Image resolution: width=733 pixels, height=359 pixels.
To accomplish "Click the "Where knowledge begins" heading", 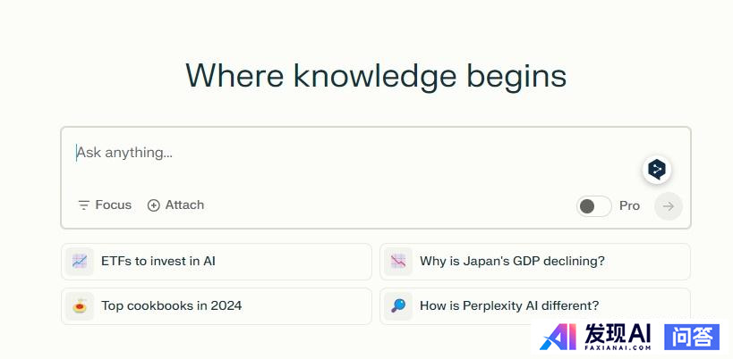I will [376, 76].
